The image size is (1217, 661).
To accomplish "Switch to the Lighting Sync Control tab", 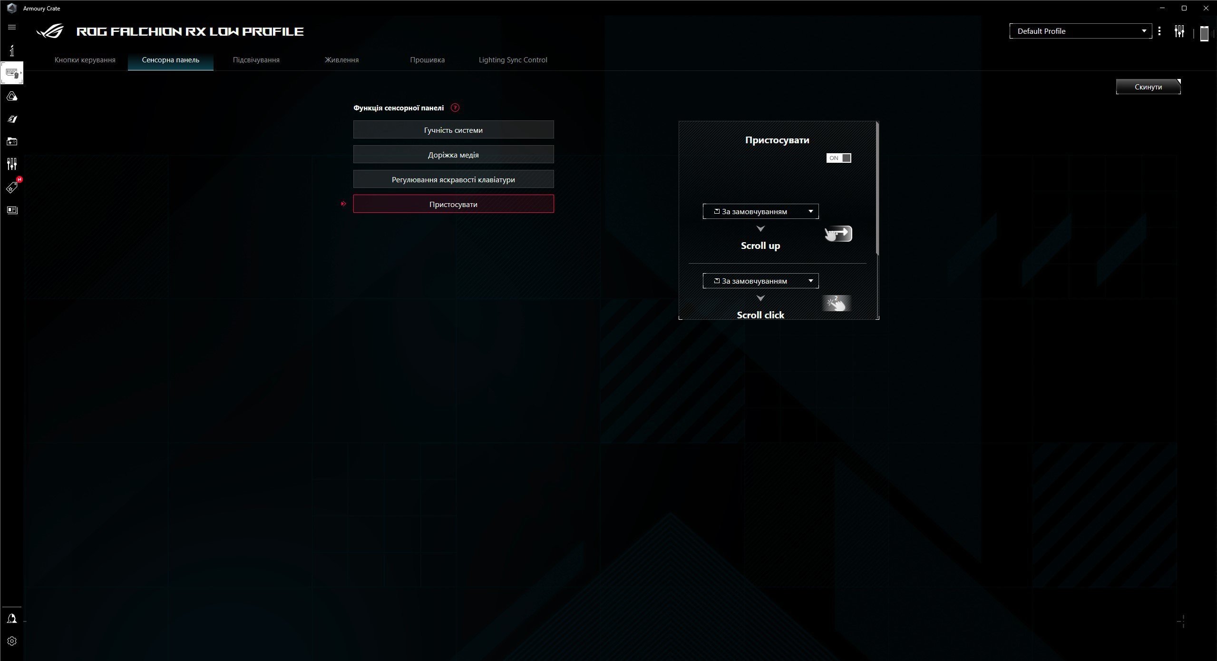I will (x=513, y=60).
